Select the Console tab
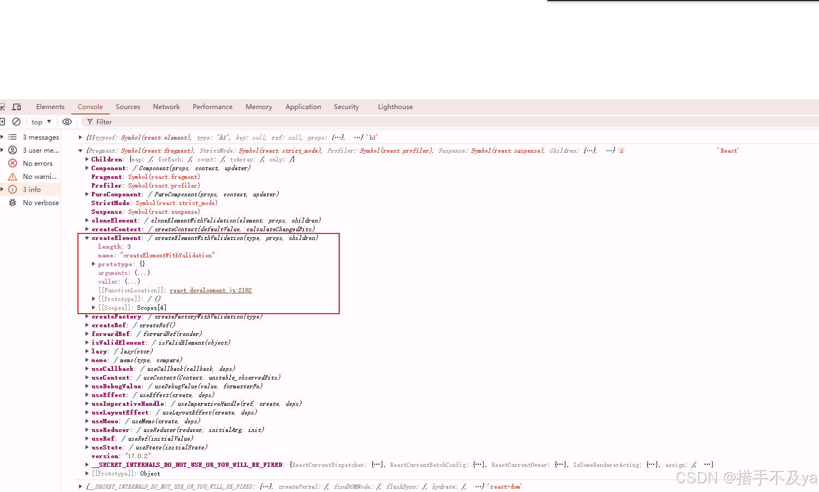Viewport: 819px width, 492px height. [x=90, y=107]
